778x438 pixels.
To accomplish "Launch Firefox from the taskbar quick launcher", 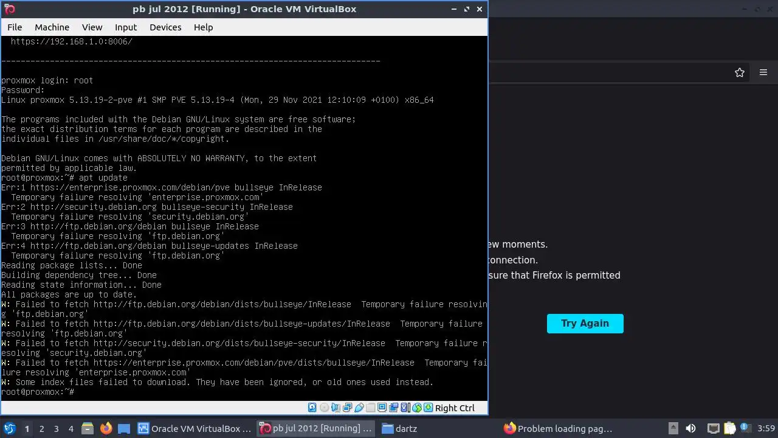I will (x=106, y=428).
